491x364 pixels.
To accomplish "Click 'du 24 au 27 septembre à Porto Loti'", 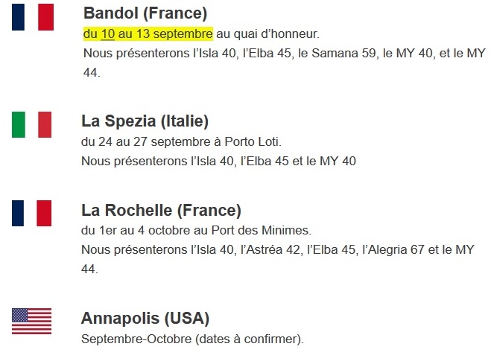I will pyautogui.click(x=181, y=141).
